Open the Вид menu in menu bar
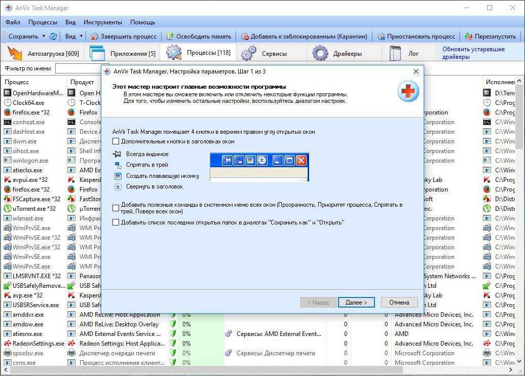Screen dimensions: 525x376 point(70,22)
